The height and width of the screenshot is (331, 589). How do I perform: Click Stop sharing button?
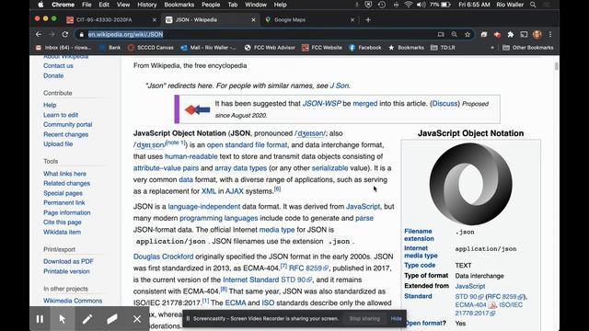pos(364,319)
